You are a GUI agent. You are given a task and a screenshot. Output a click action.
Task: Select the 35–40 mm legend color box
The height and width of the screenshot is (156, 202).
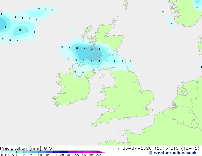79,152
